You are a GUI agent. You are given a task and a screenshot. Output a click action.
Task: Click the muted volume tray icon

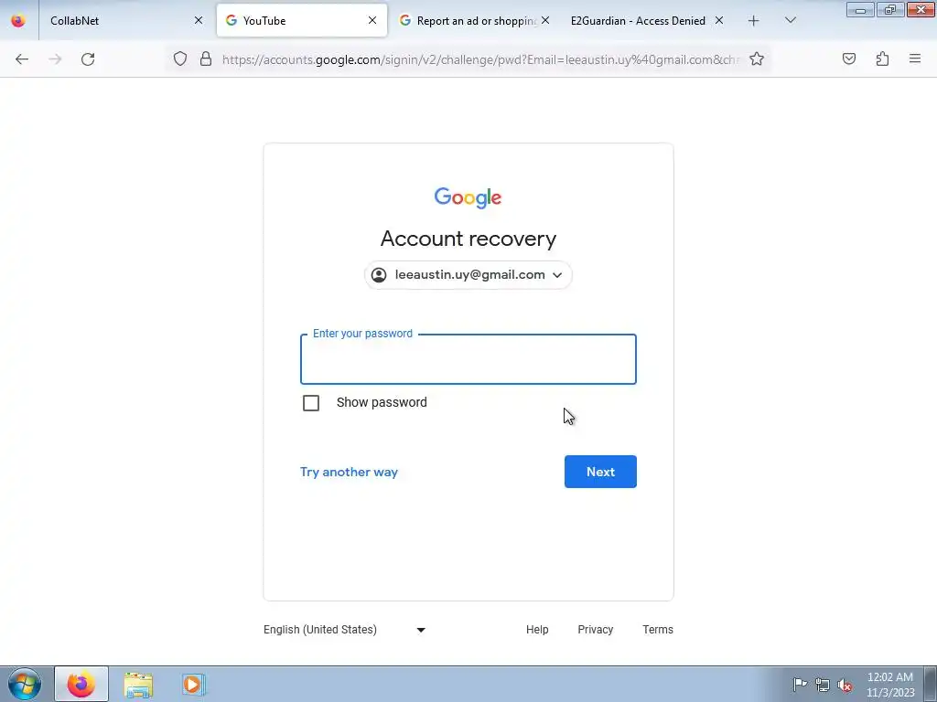(845, 686)
